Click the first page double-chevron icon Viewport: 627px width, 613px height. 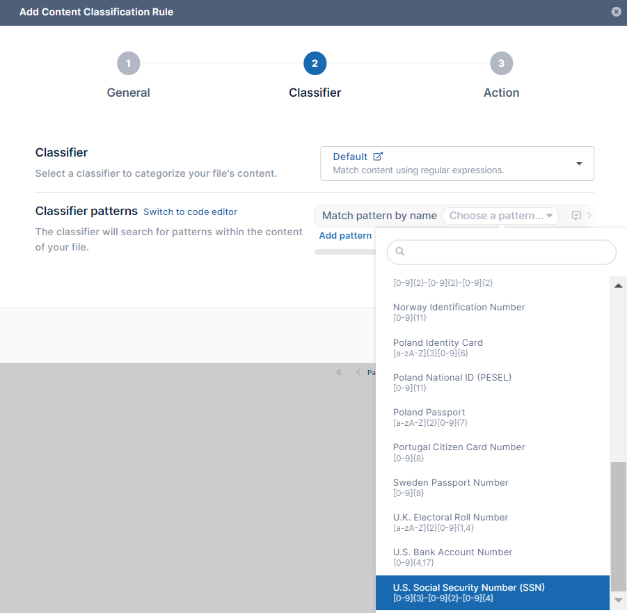coord(339,372)
